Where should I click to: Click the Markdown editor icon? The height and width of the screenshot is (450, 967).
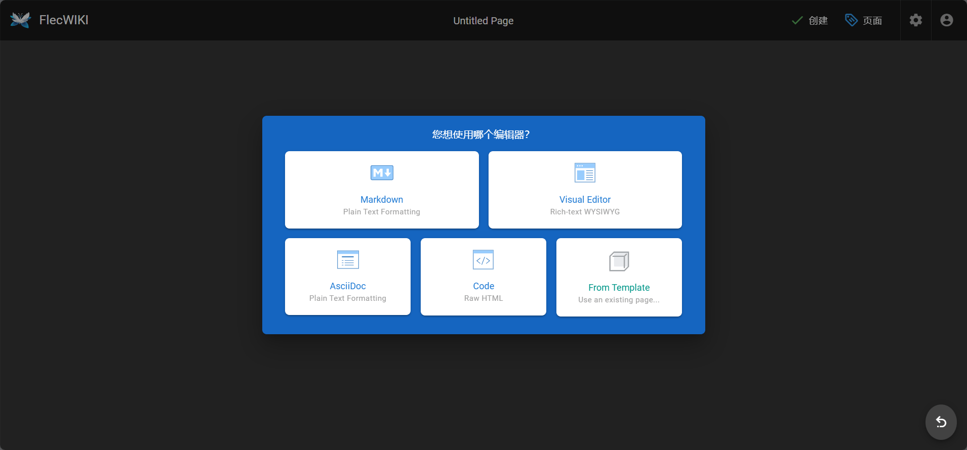pyautogui.click(x=382, y=173)
